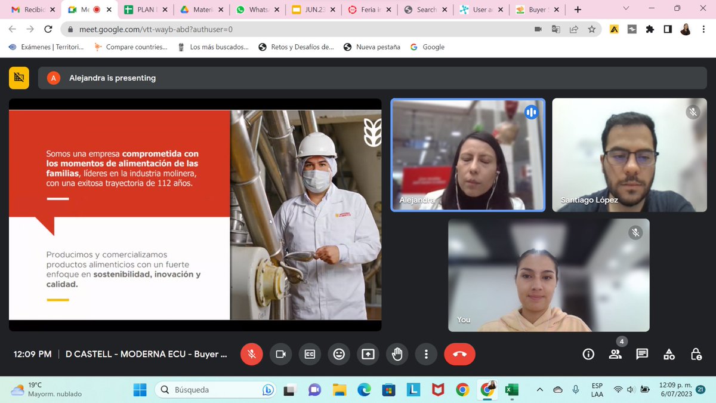Click the address bar URL

156,29
